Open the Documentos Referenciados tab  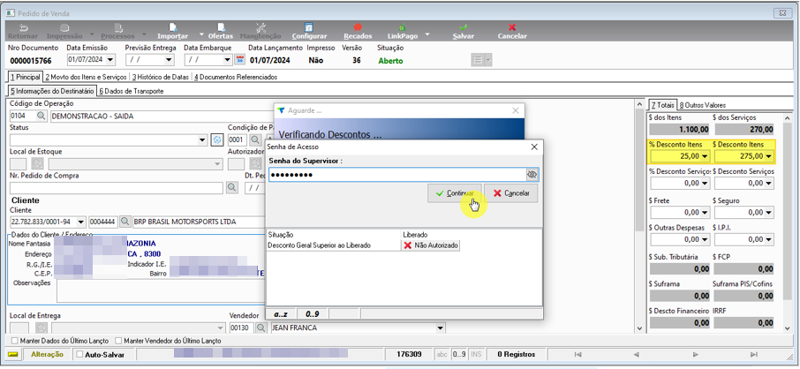coord(236,77)
